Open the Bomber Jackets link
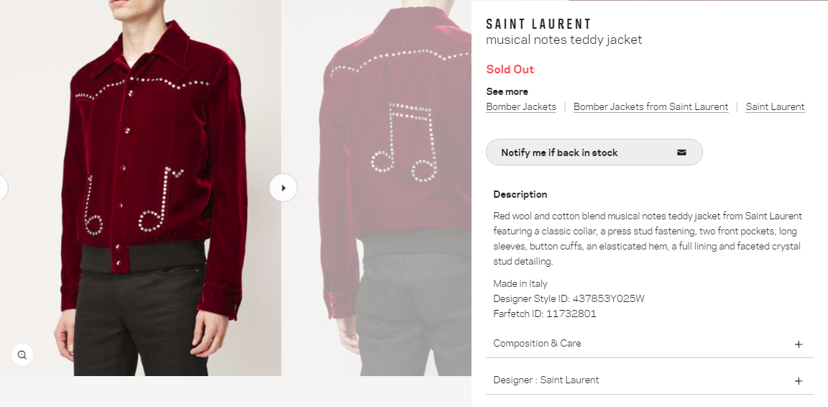Image resolution: width=828 pixels, height=407 pixels. (521, 106)
